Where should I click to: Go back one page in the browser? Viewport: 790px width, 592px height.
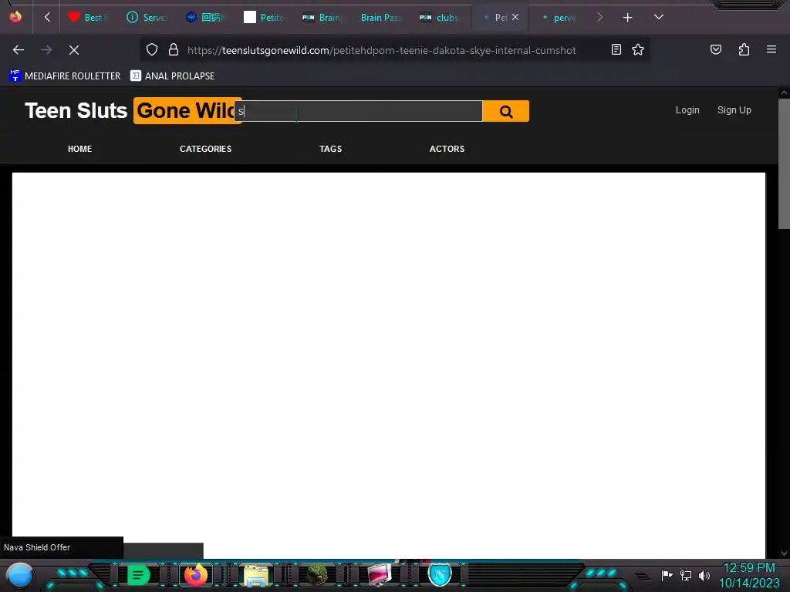(x=19, y=50)
